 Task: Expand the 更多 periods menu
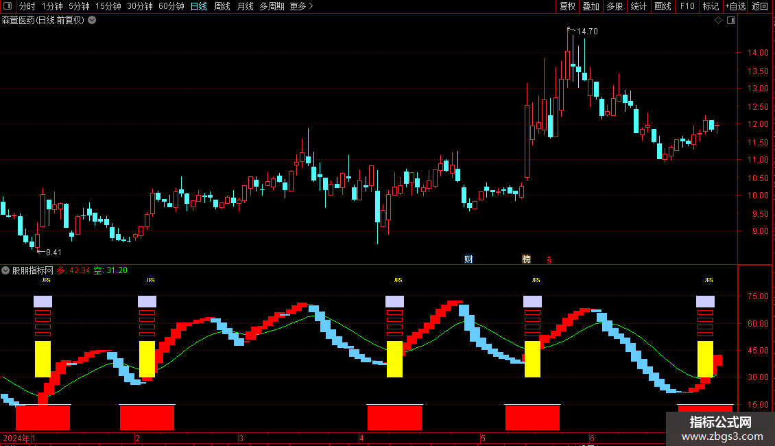301,6
